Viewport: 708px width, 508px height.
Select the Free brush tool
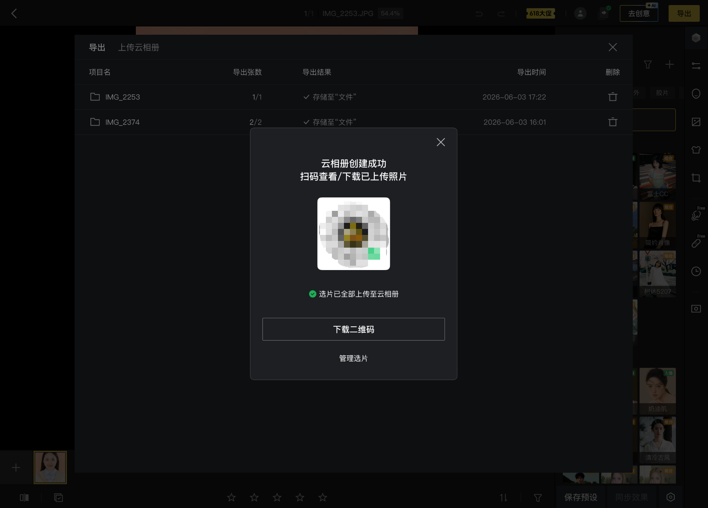[x=696, y=215]
